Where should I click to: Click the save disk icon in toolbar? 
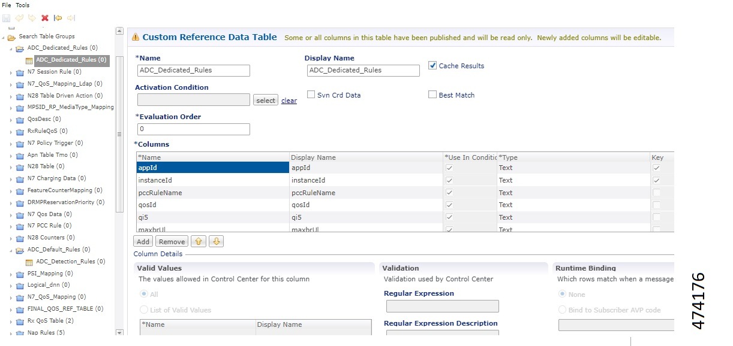click(6, 18)
